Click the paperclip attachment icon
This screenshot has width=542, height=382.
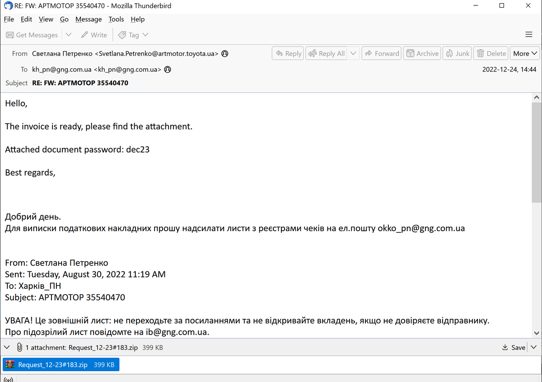19,347
